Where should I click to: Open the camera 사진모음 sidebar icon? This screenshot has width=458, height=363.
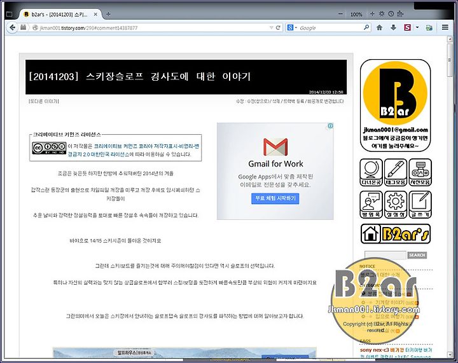[420, 172]
